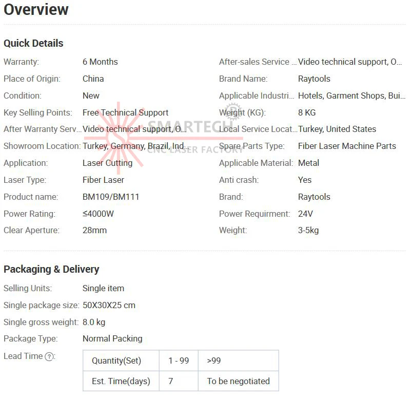Image resolution: width=411 pixels, height=398 pixels.
Task: Click Applicable Material value 'Metal'
Action: click(308, 163)
